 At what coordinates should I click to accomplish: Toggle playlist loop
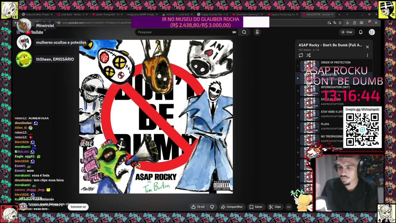[x=301, y=55]
